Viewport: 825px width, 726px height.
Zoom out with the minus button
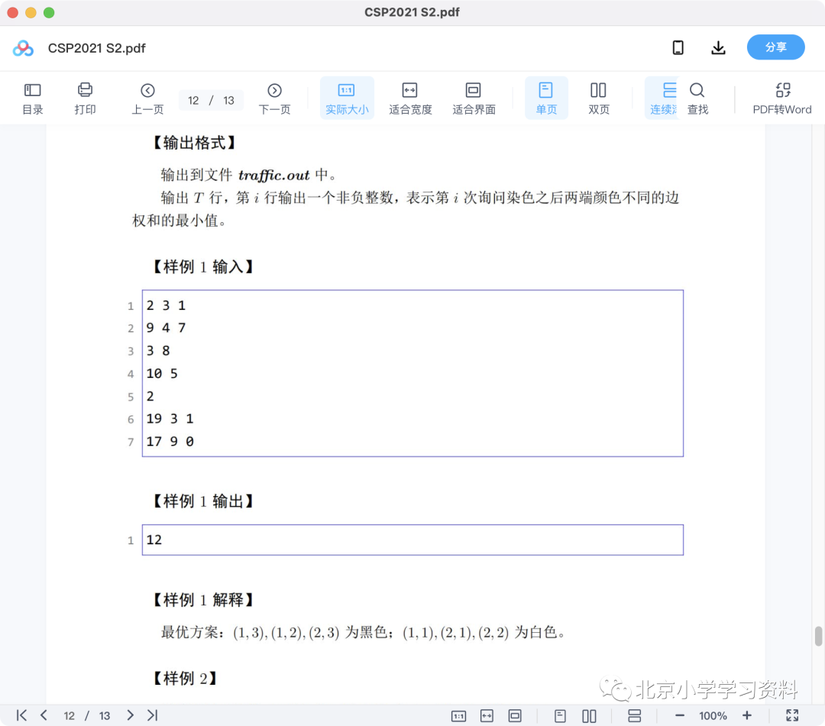pos(679,715)
